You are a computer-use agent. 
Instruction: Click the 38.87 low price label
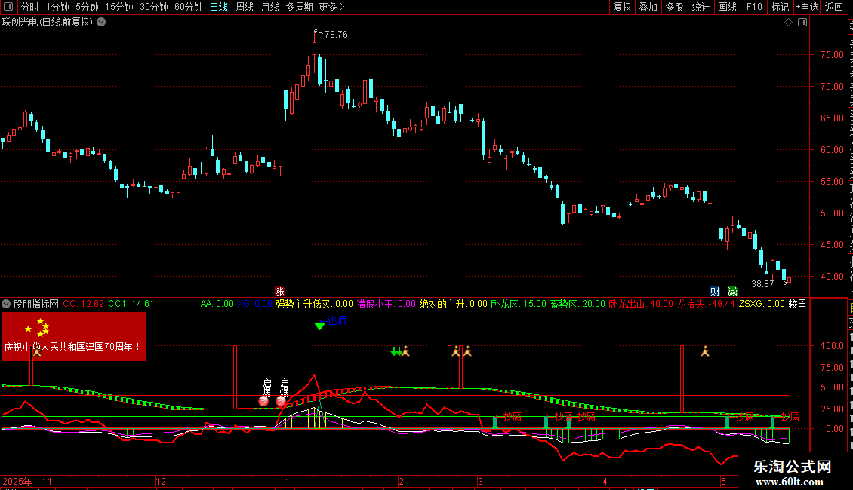point(762,284)
